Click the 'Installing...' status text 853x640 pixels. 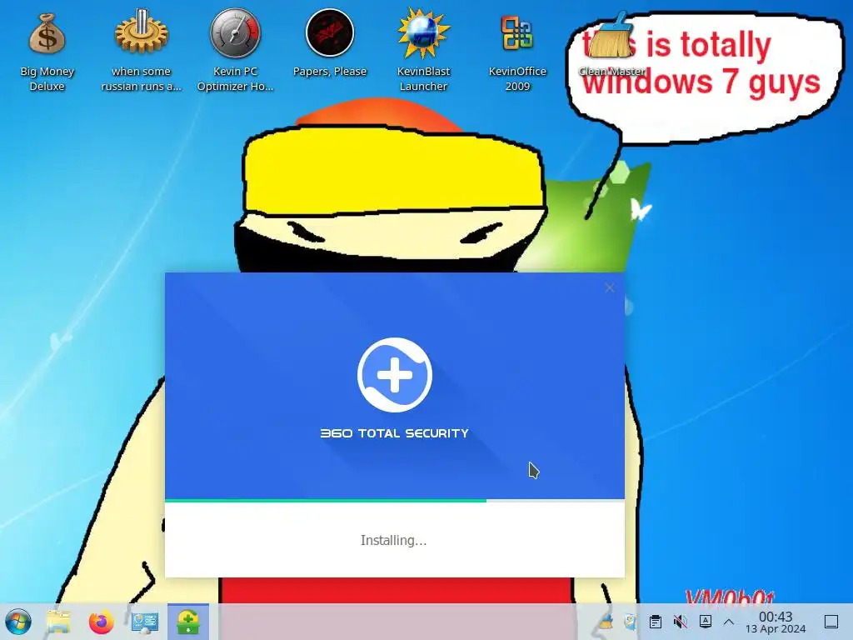(393, 540)
